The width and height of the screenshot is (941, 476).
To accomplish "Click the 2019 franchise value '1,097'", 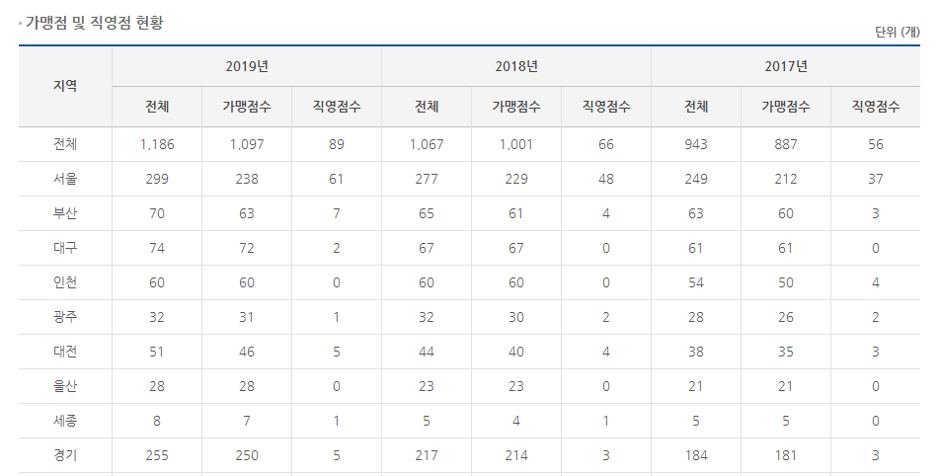I will click(x=247, y=144).
